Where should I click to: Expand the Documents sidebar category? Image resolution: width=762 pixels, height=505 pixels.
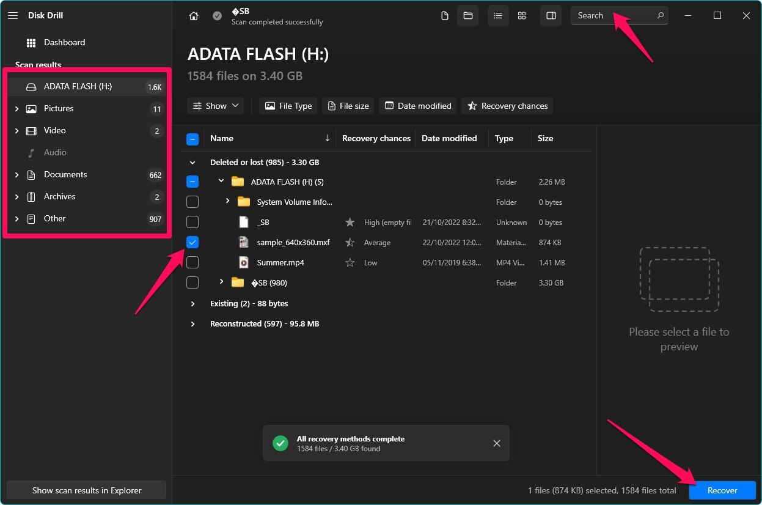tap(16, 175)
